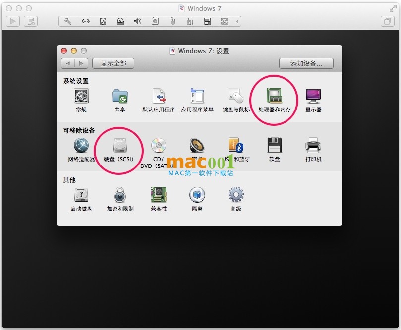Viewport: 401px width, 330px height.
Task: Click the sync arrows toolbar icon
Action: click(224, 21)
